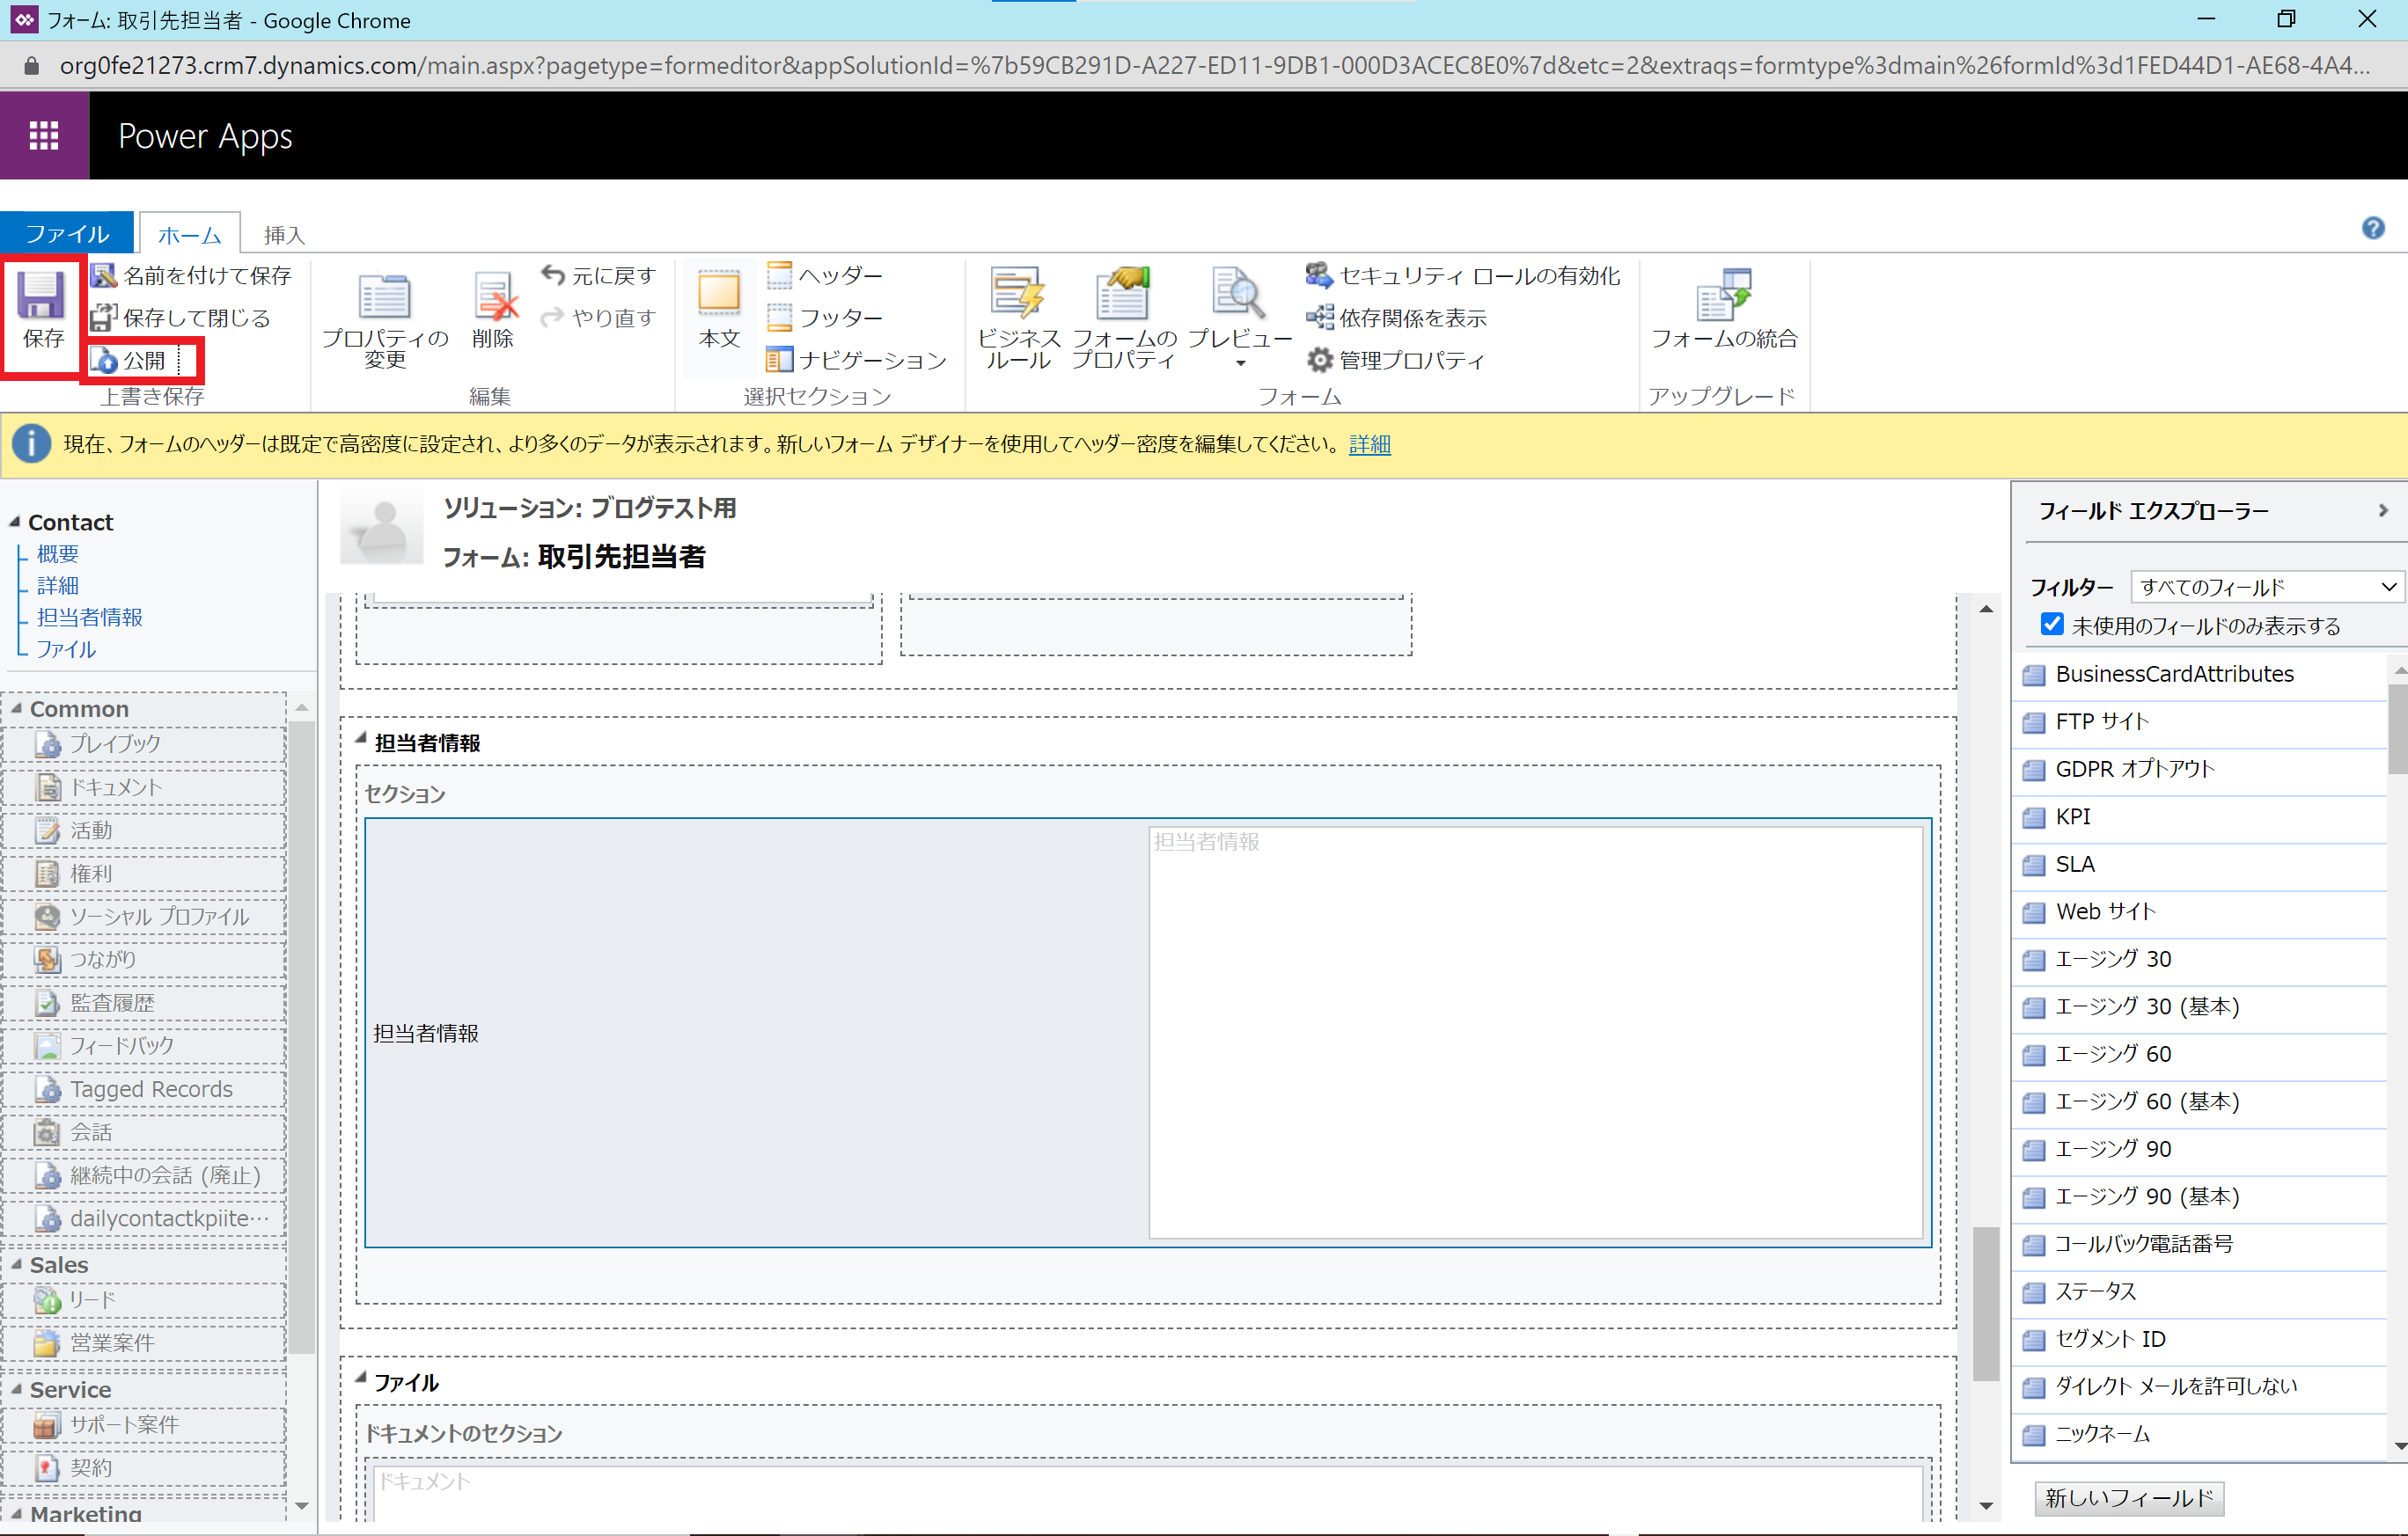Click the form canvas vertical scrollbar thumb
This screenshot has width=2408, height=1536.
[x=1985, y=1303]
